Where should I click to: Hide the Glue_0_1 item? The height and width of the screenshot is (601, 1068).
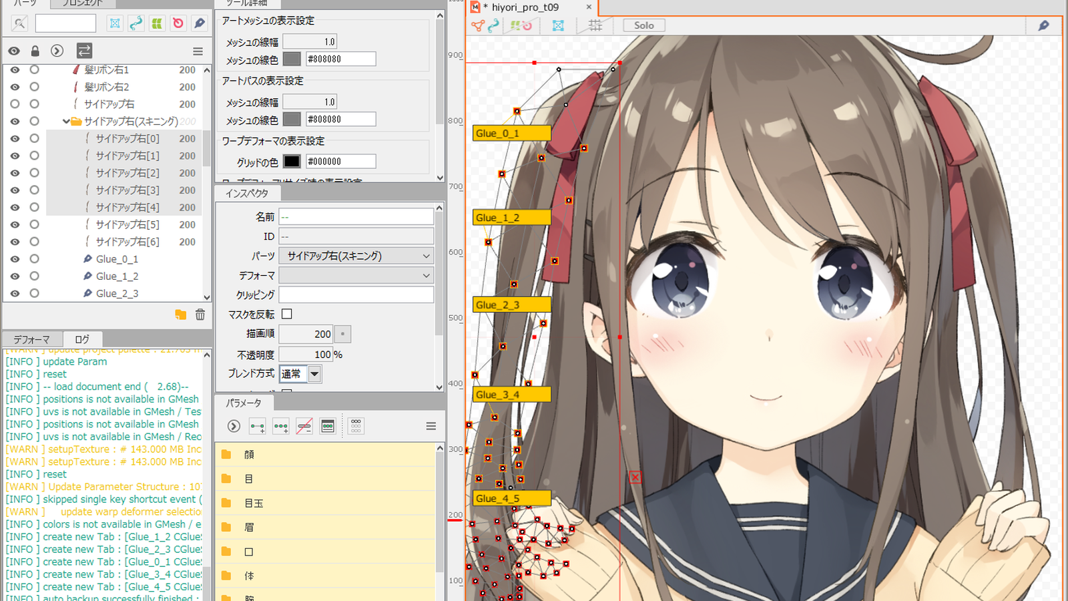click(x=15, y=259)
